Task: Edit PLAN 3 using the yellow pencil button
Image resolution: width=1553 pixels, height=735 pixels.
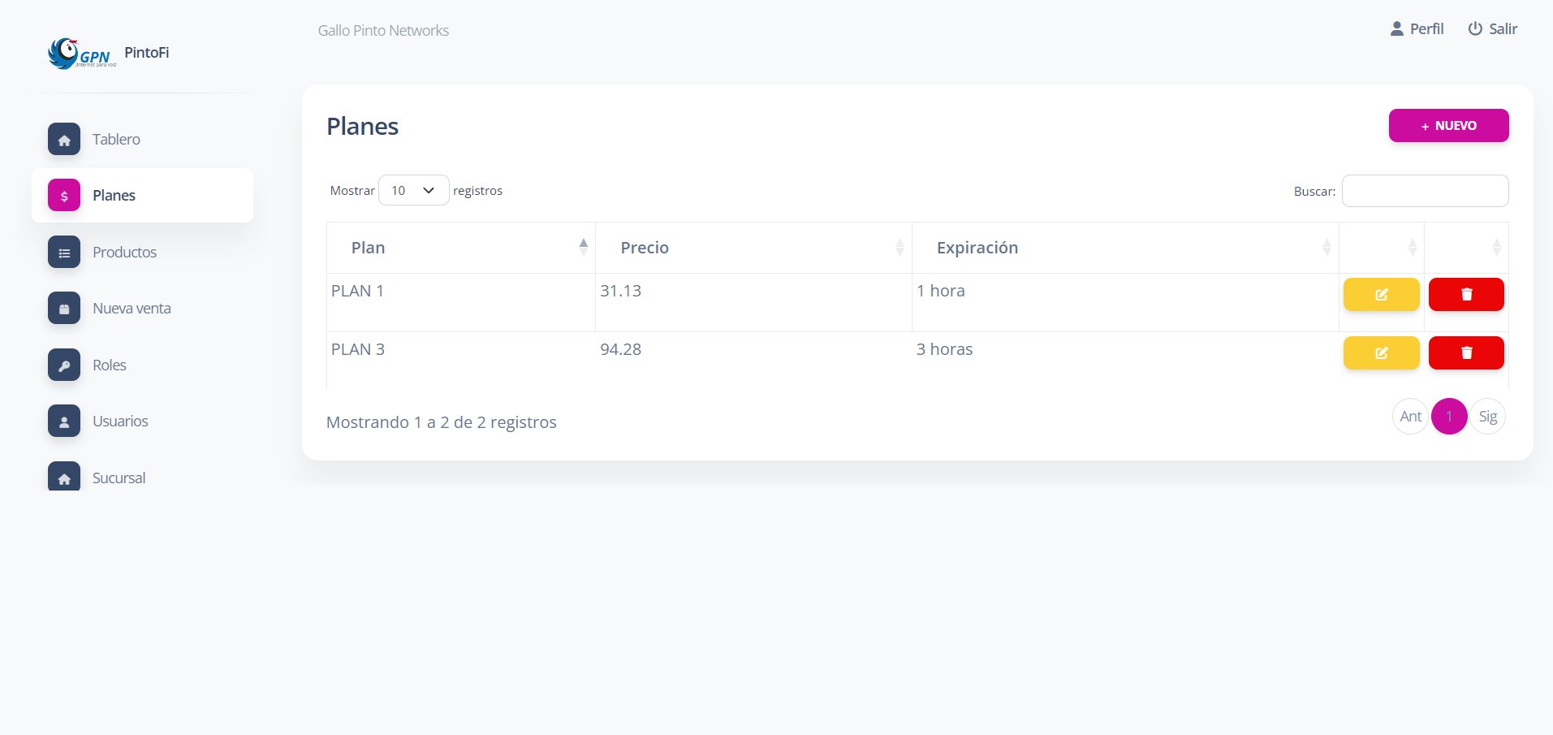Action: coord(1381,353)
